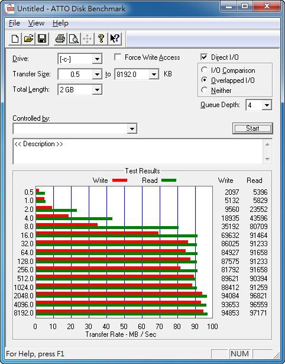285x364 pixels.
Task: Open the Total Length 2 GB dropdown
Action: (97, 89)
